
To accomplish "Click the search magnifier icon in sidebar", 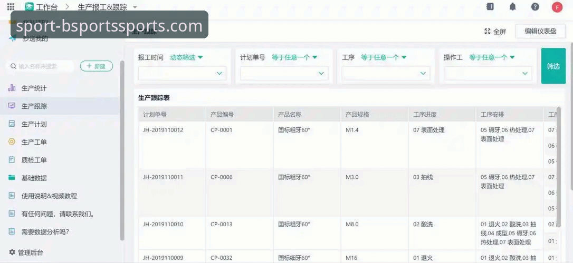I will tap(13, 66).
